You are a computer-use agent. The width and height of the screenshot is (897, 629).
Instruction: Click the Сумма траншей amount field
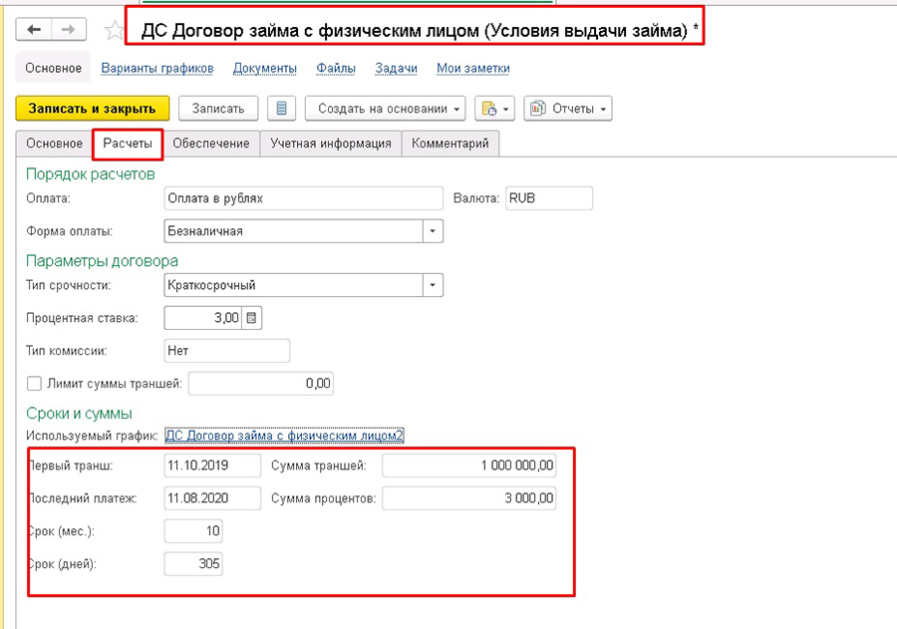[468, 466]
